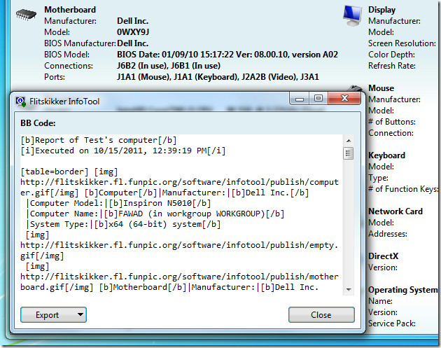
Task: Click the Keyboard heading
Action: [x=386, y=155]
